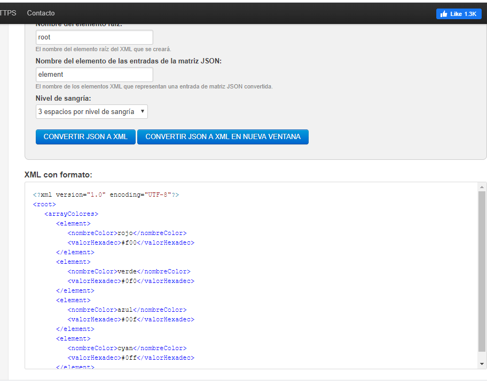The height and width of the screenshot is (381, 487).
Task: Click the Like 1.3K count label
Action: [x=463, y=14]
